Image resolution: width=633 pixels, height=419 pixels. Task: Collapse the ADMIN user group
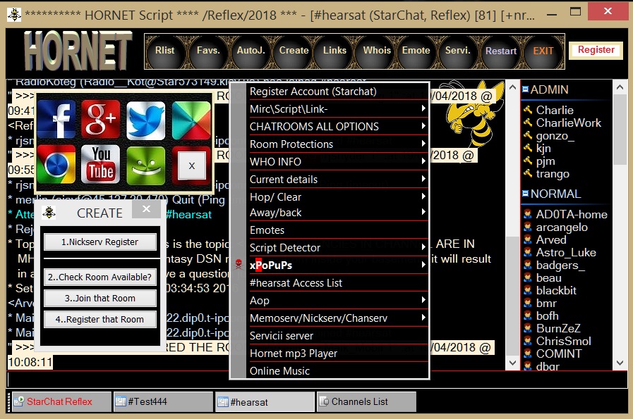pos(525,89)
